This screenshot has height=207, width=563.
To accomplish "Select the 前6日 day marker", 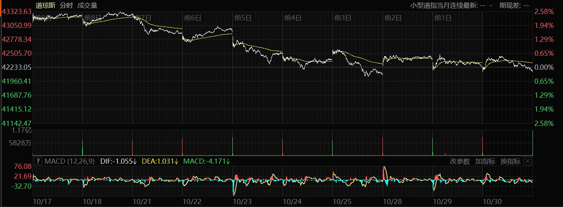I will coord(193,18).
